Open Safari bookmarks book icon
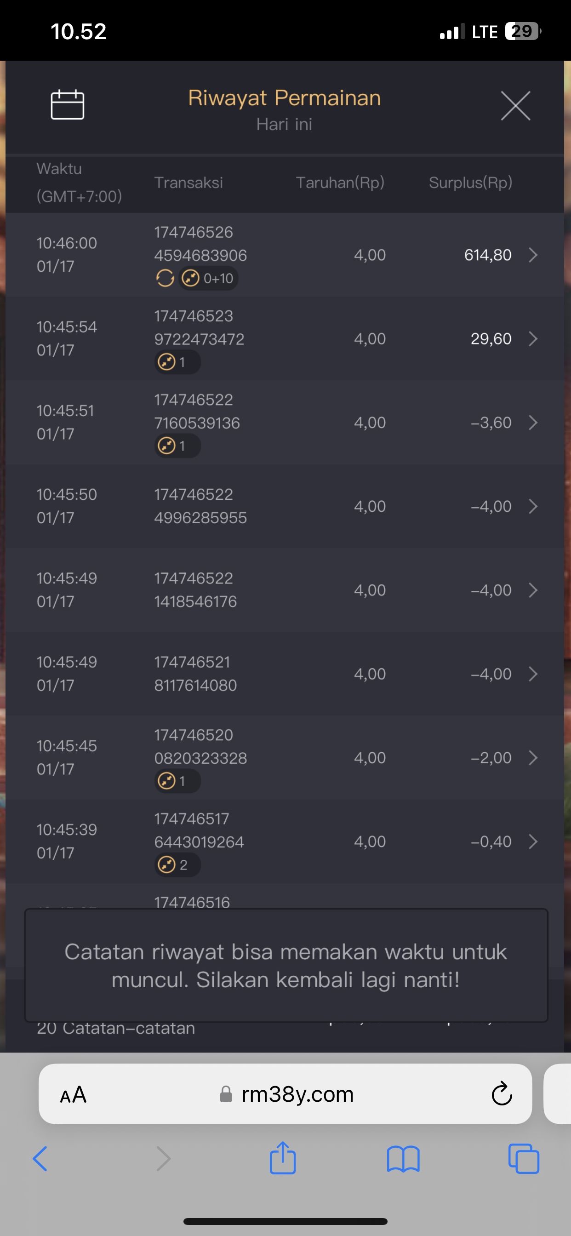 pos(403,1159)
